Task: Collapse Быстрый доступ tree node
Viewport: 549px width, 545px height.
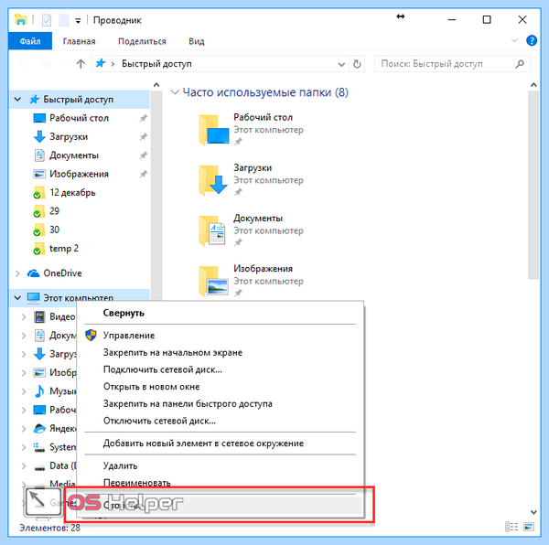Action: (17, 100)
